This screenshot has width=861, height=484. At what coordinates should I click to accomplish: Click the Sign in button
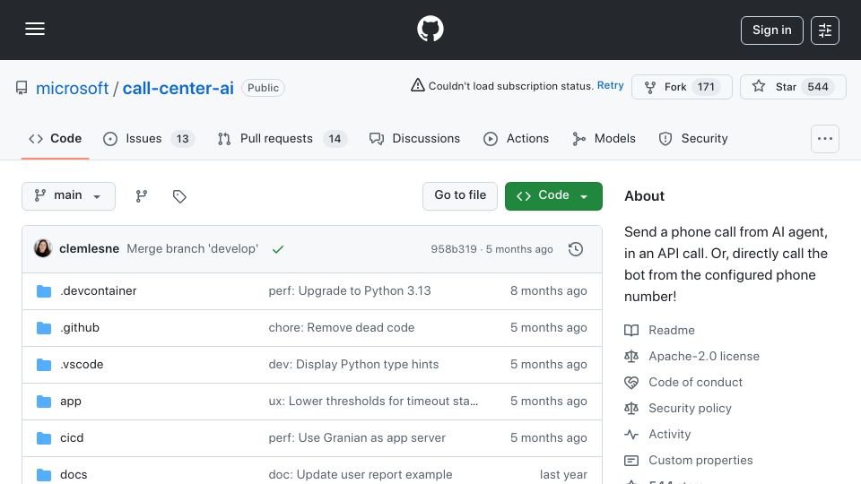(771, 30)
